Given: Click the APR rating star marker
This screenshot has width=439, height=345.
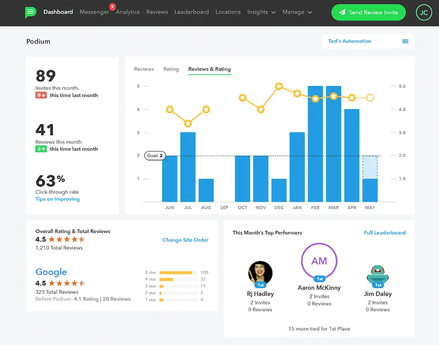Looking at the screenshot, I should click(352, 98).
